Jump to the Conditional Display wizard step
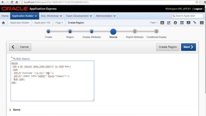Viewport: 206px width, 116px height. (156, 32)
